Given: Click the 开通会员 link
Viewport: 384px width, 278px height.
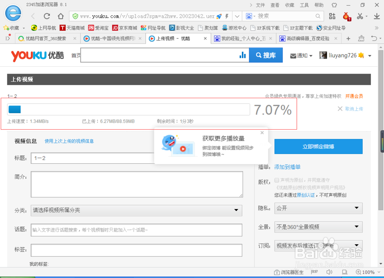Looking at the screenshot, I should tap(354, 96).
